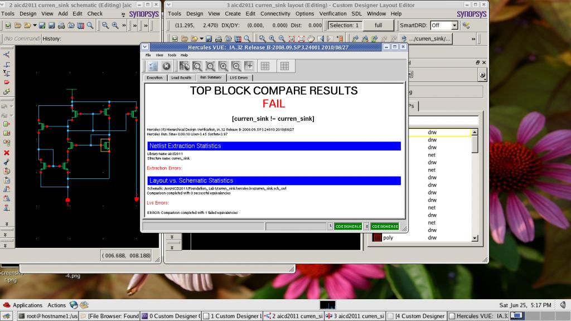Expand the schematic sidebar bottom chevron

[x=6, y=246]
